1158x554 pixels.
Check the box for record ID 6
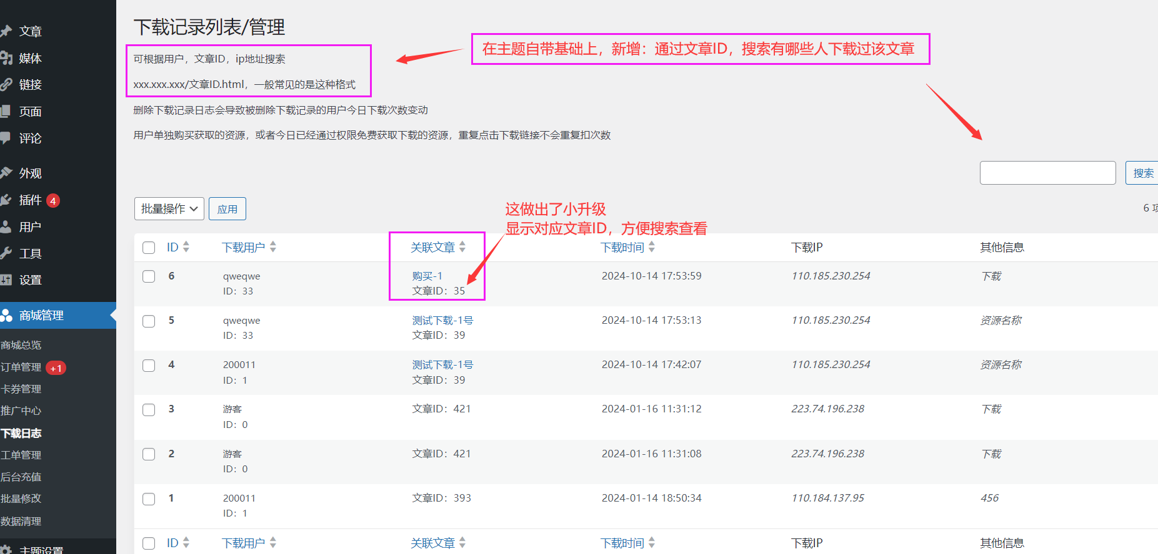point(149,276)
